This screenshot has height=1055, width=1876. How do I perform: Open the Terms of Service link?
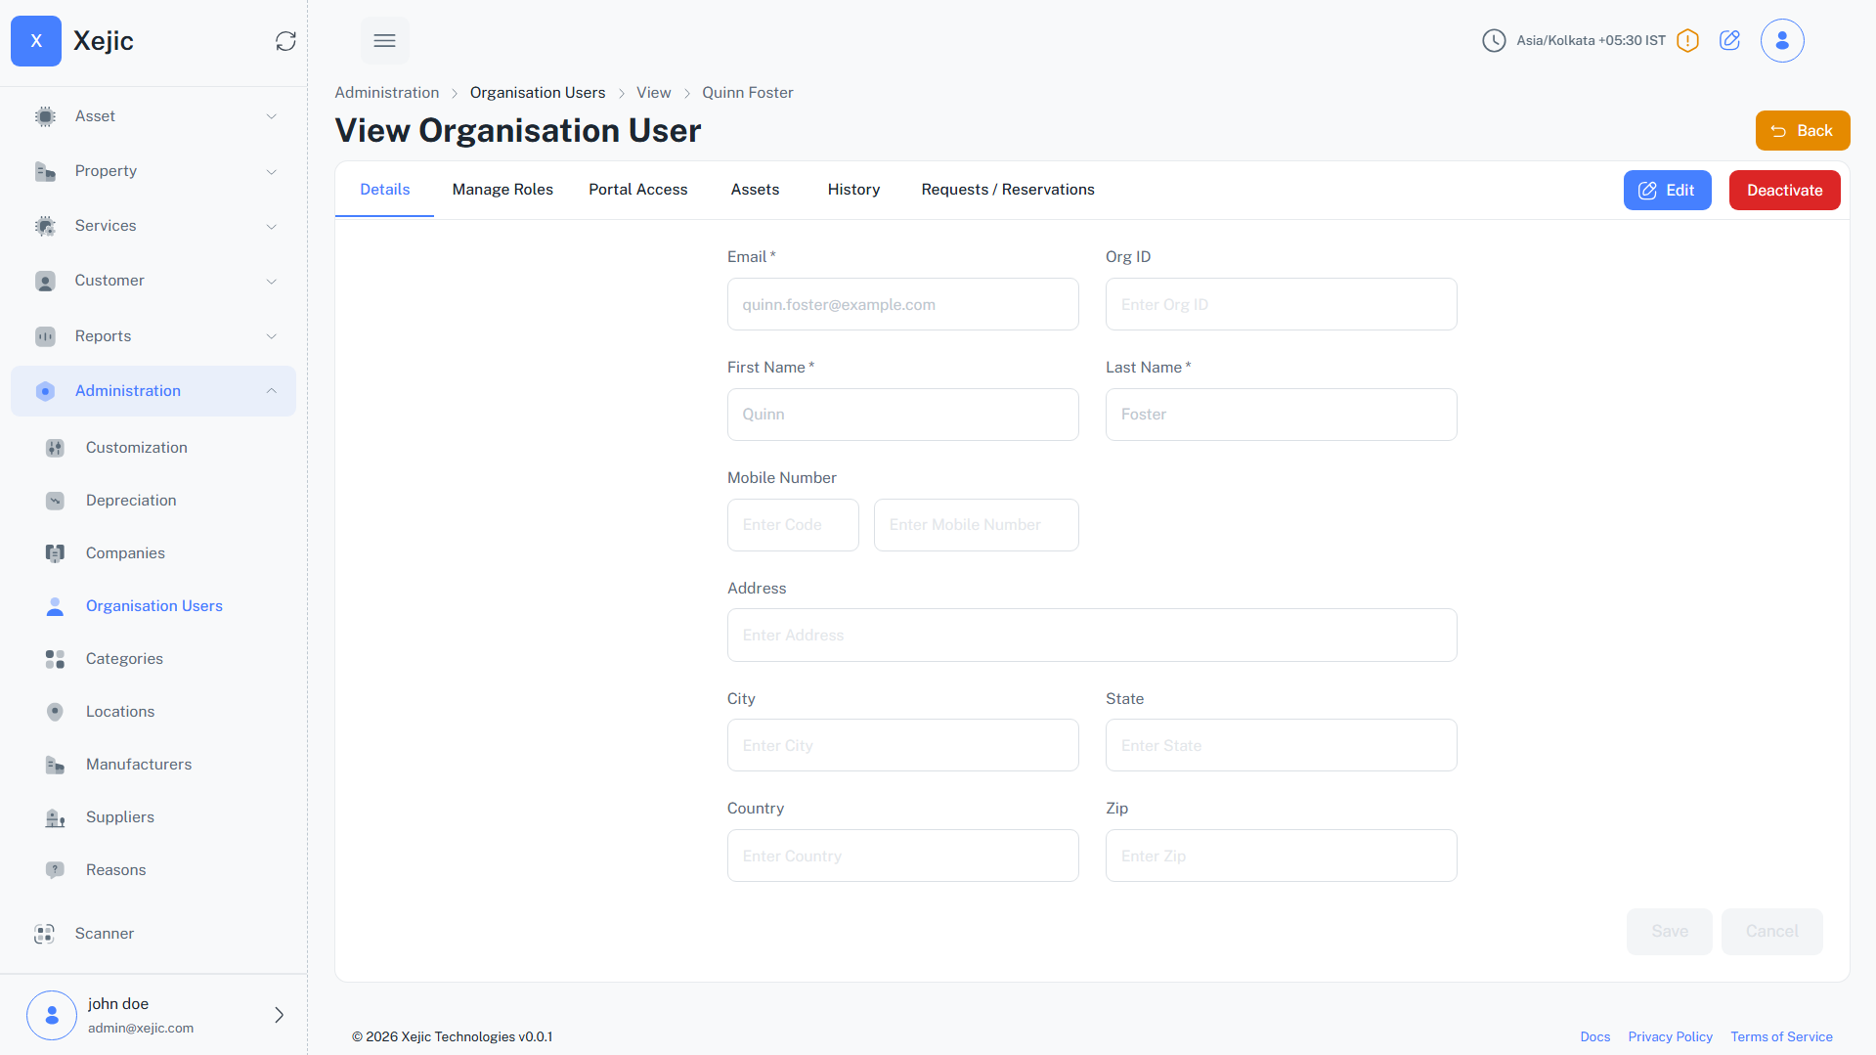pyautogui.click(x=1782, y=1037)
